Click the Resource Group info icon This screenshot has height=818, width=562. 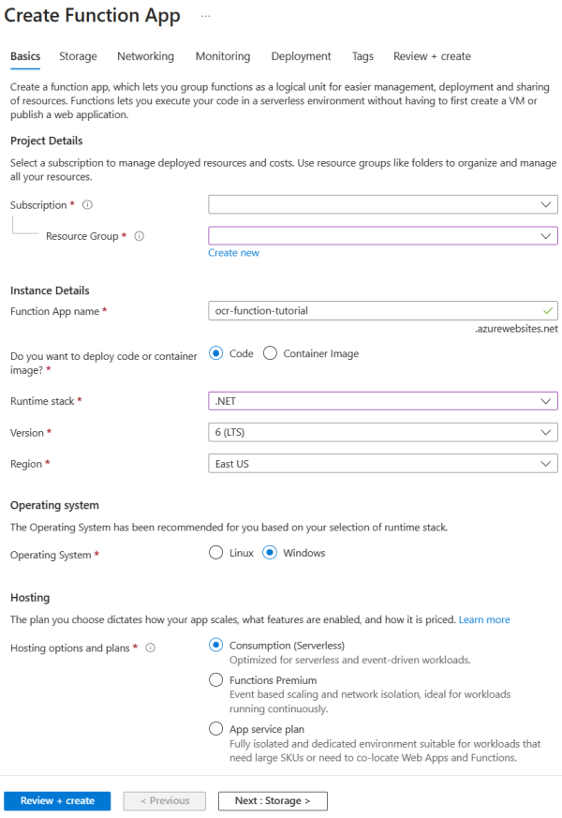(x=139, y=236)
